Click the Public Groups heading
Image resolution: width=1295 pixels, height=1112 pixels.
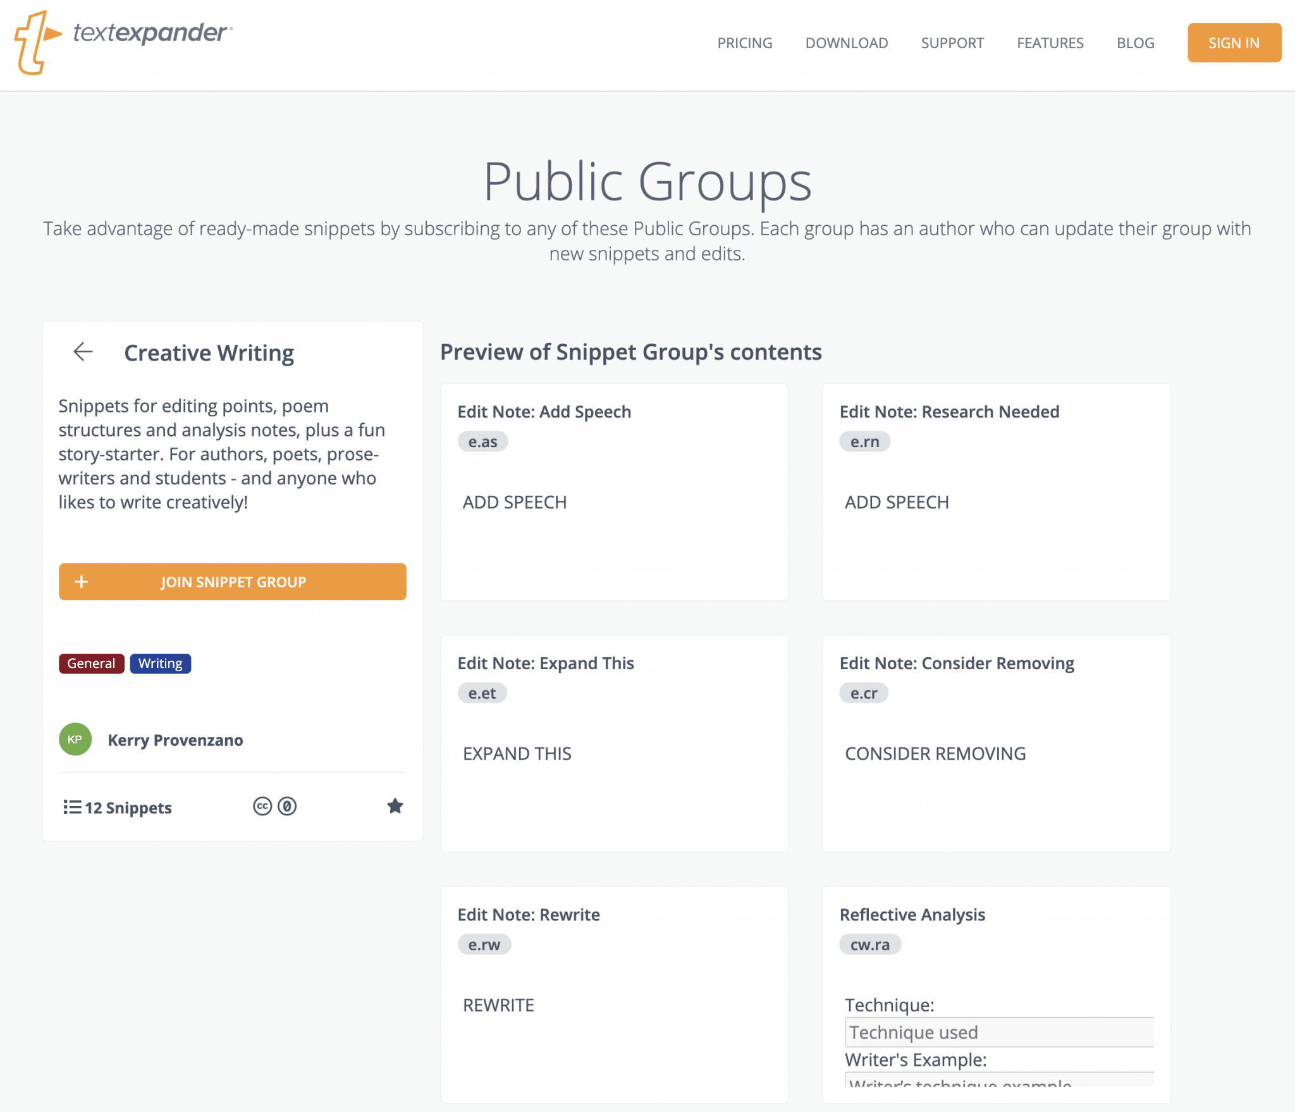[647, 182]
